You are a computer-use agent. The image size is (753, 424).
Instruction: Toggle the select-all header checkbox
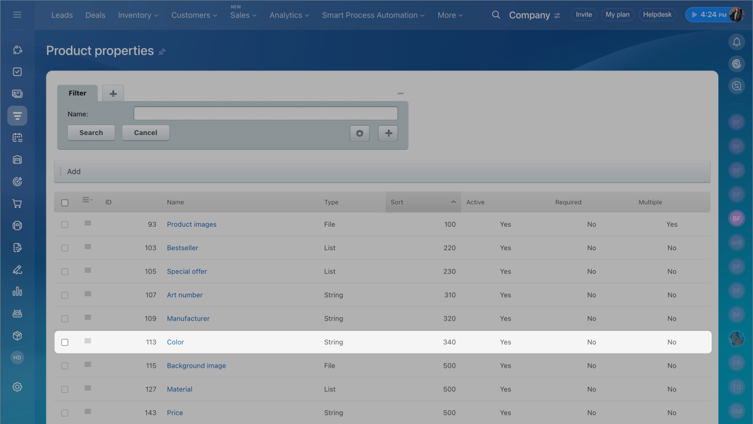pyautogui.click(x=65, y=203)
